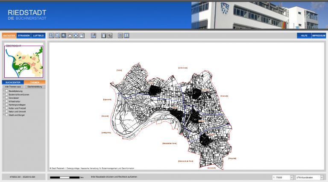Open the measure distance tool
The width and height of the screenshot is (328, 182).
point(94,35)
